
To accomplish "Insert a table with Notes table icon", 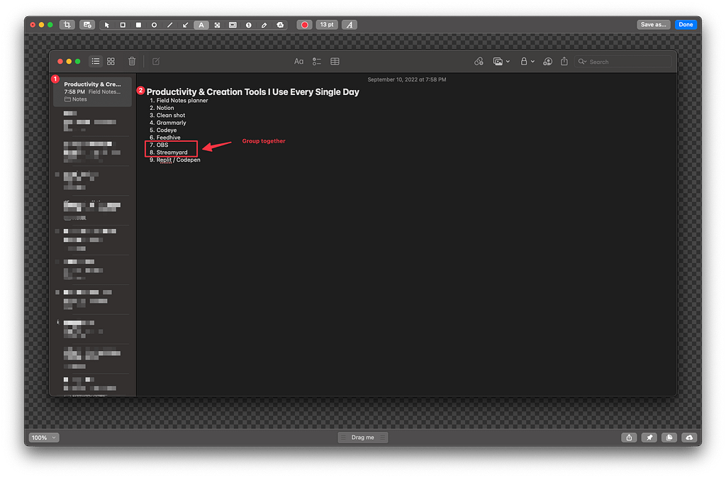I will pos(335,61).
